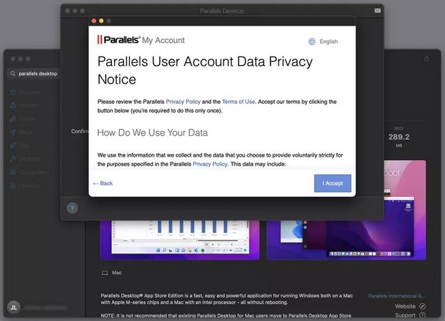Click the App Store share icon
This screenshot has width=445, height=321.
coord(427,59)
